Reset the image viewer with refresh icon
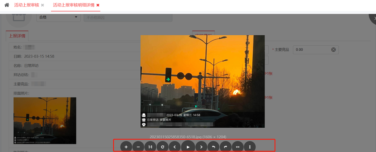Image resolution: width=376 pixels, height=152 pixels. pyautogui.click(x=163, y=147)
